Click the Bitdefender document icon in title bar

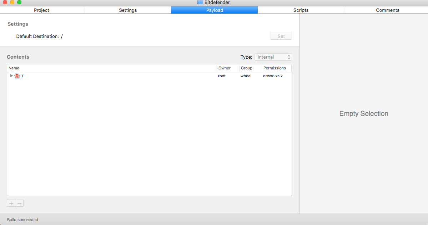coord(200,2)
